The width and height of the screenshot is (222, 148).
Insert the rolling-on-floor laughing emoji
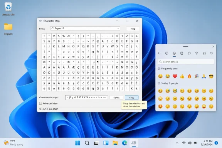click(175, 91)
